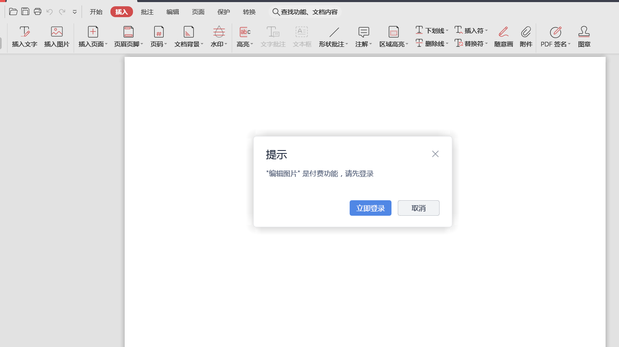
Task: Select the 注解 comment tool
Action: tap(363, 37)
